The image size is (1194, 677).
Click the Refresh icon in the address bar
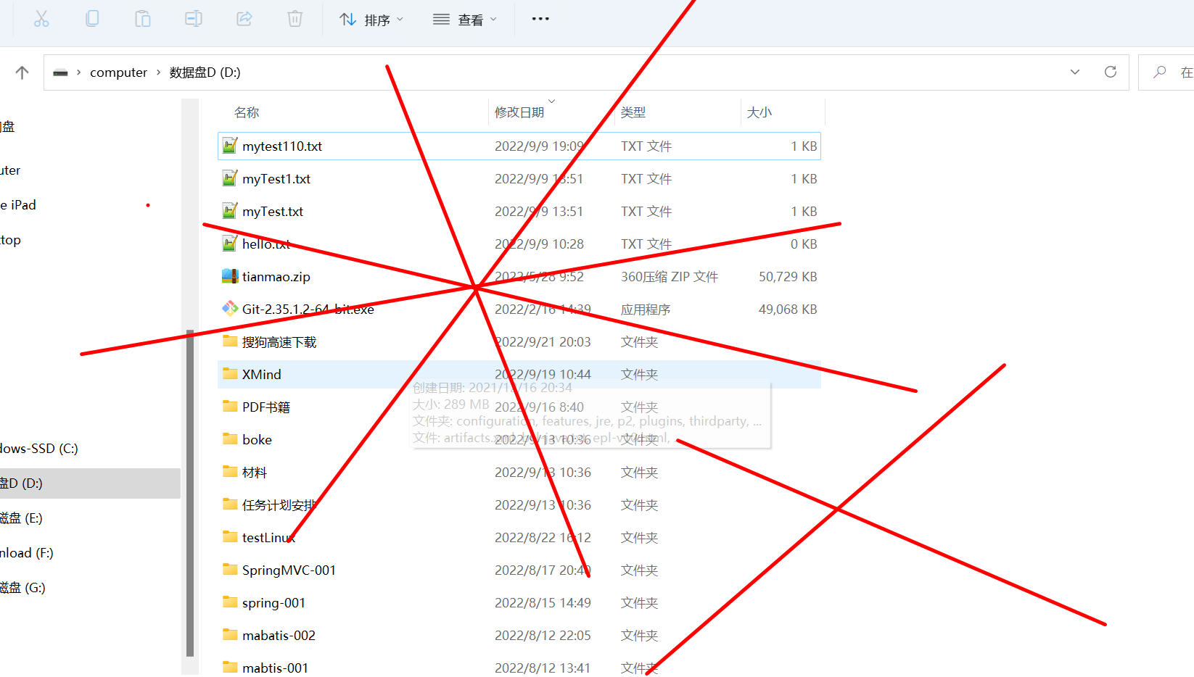click(x=1111, y=72)
